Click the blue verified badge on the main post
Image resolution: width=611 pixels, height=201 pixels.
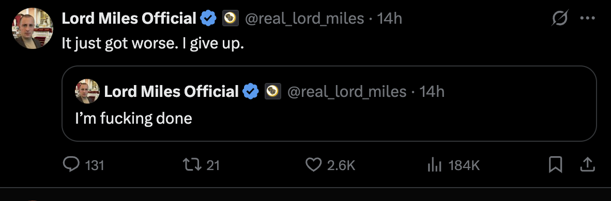coord(208,18)
